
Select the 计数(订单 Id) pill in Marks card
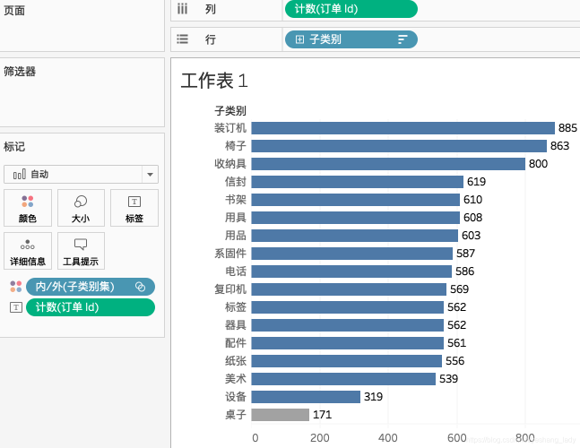[x=91, y=307]
